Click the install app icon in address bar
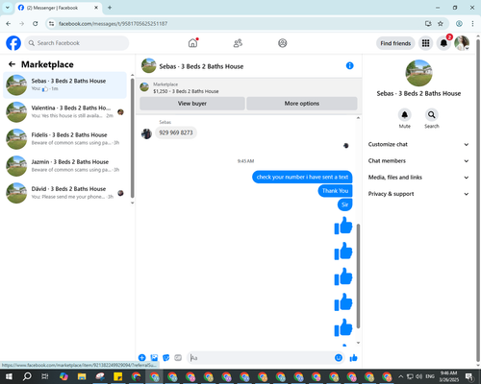The width and height of the screenshot is (481, 384). click(428, 23)
